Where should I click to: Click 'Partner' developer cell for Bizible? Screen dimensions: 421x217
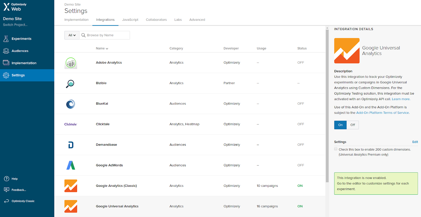pos(229,83)
